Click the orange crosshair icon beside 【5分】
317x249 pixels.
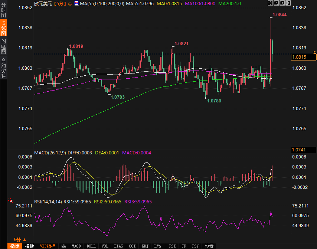click(x=70, y=3)
